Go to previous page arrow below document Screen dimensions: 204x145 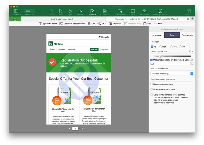(x=70, y=129)
